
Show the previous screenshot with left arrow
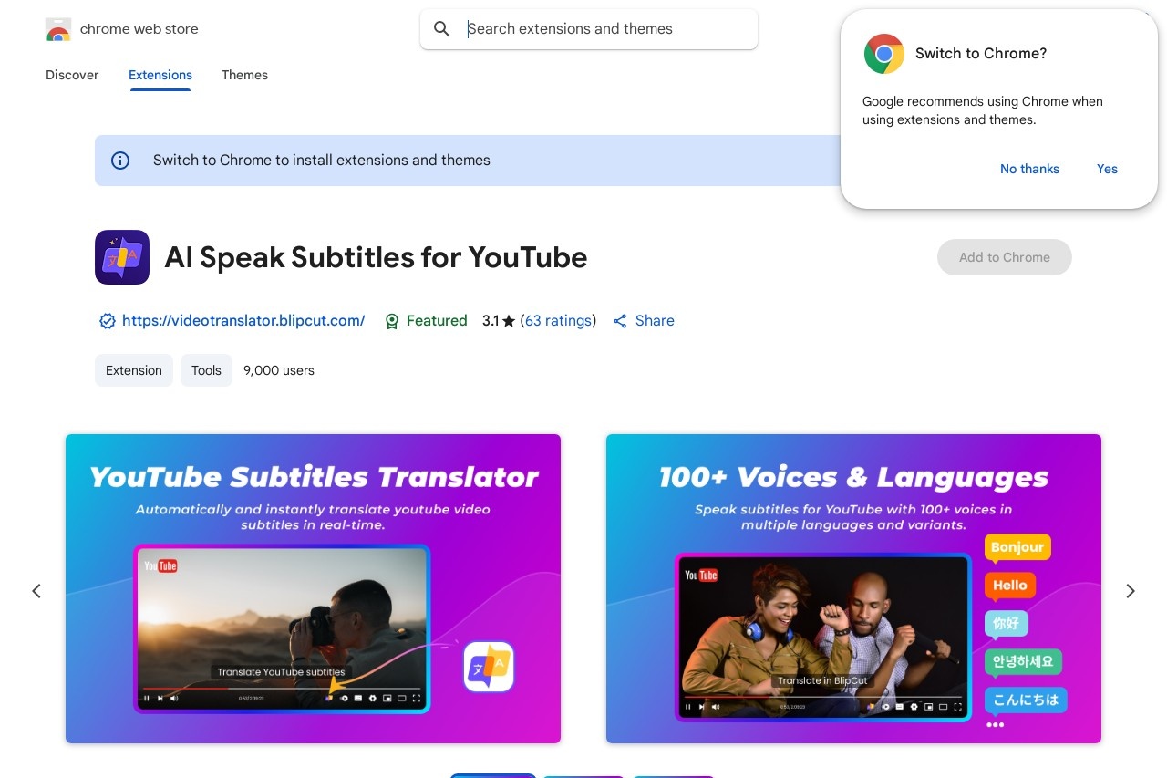(x=36, y=591)
